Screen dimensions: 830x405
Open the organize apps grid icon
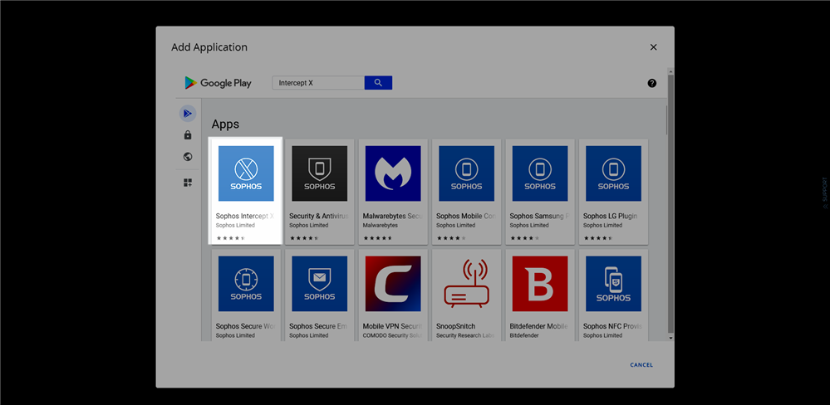coord(188,183)
